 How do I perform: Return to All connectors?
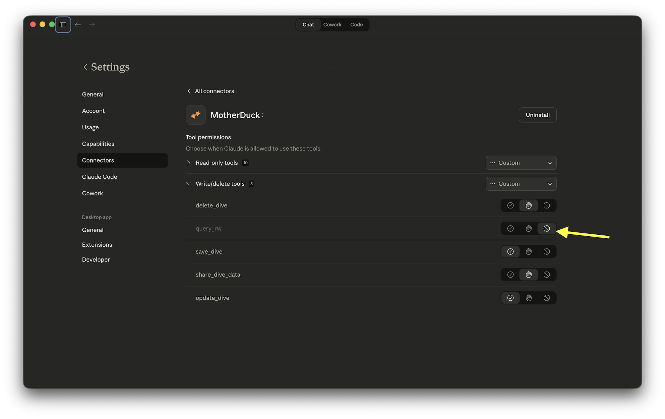210,91
